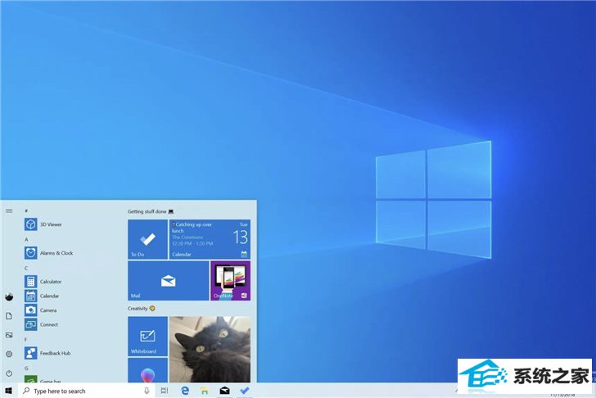This screenshot has width=596, height=398.
Task: Open Mail from the taskbar
Action: pos(224,391)
